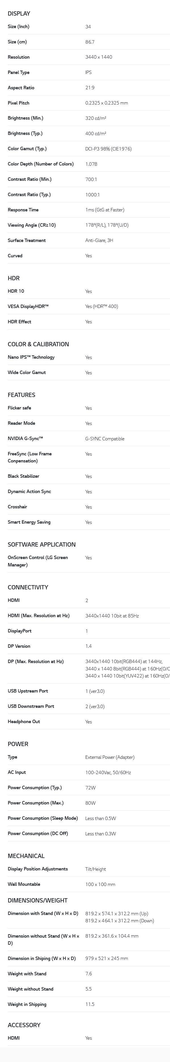Click the USB Downstream Port label
This screenshot has width=170, height=1062.
pyautogui.click(x=31, y=706)
